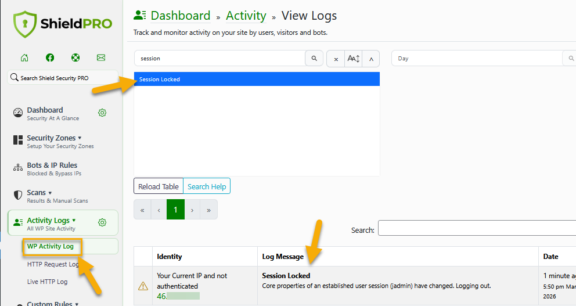
Task: Open Activity breadcrumb link
Action: click(x=246, y=16)
